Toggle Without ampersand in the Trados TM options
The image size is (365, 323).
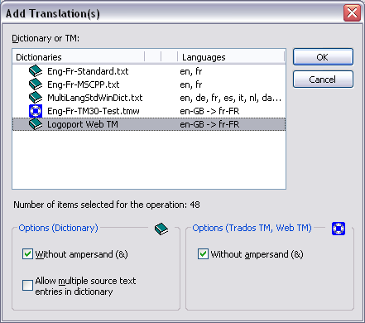(x=203, y=254)
